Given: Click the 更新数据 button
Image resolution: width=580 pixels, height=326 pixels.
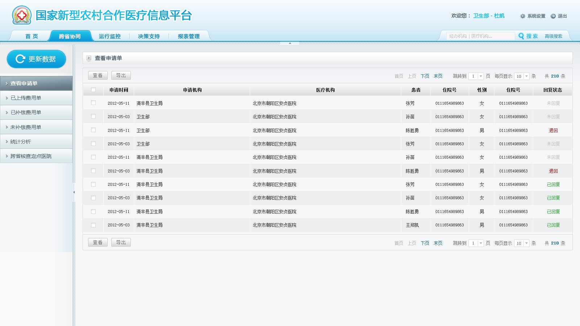Looking at the screenshot, I should point(36,59).
